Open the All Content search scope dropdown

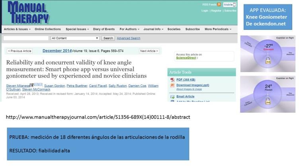point(75,38)
